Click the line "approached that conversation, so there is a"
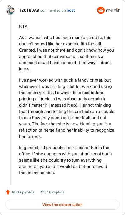This screenshot has width=125, height=215. (x=61, y=56)
